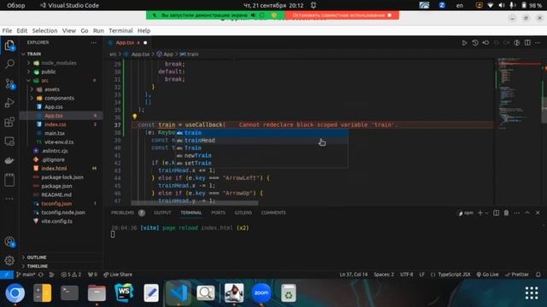Viewport: 547px width, 307px height.
Task: Switch to the OUTPUT panel tab
Action: tap(162, 212)
